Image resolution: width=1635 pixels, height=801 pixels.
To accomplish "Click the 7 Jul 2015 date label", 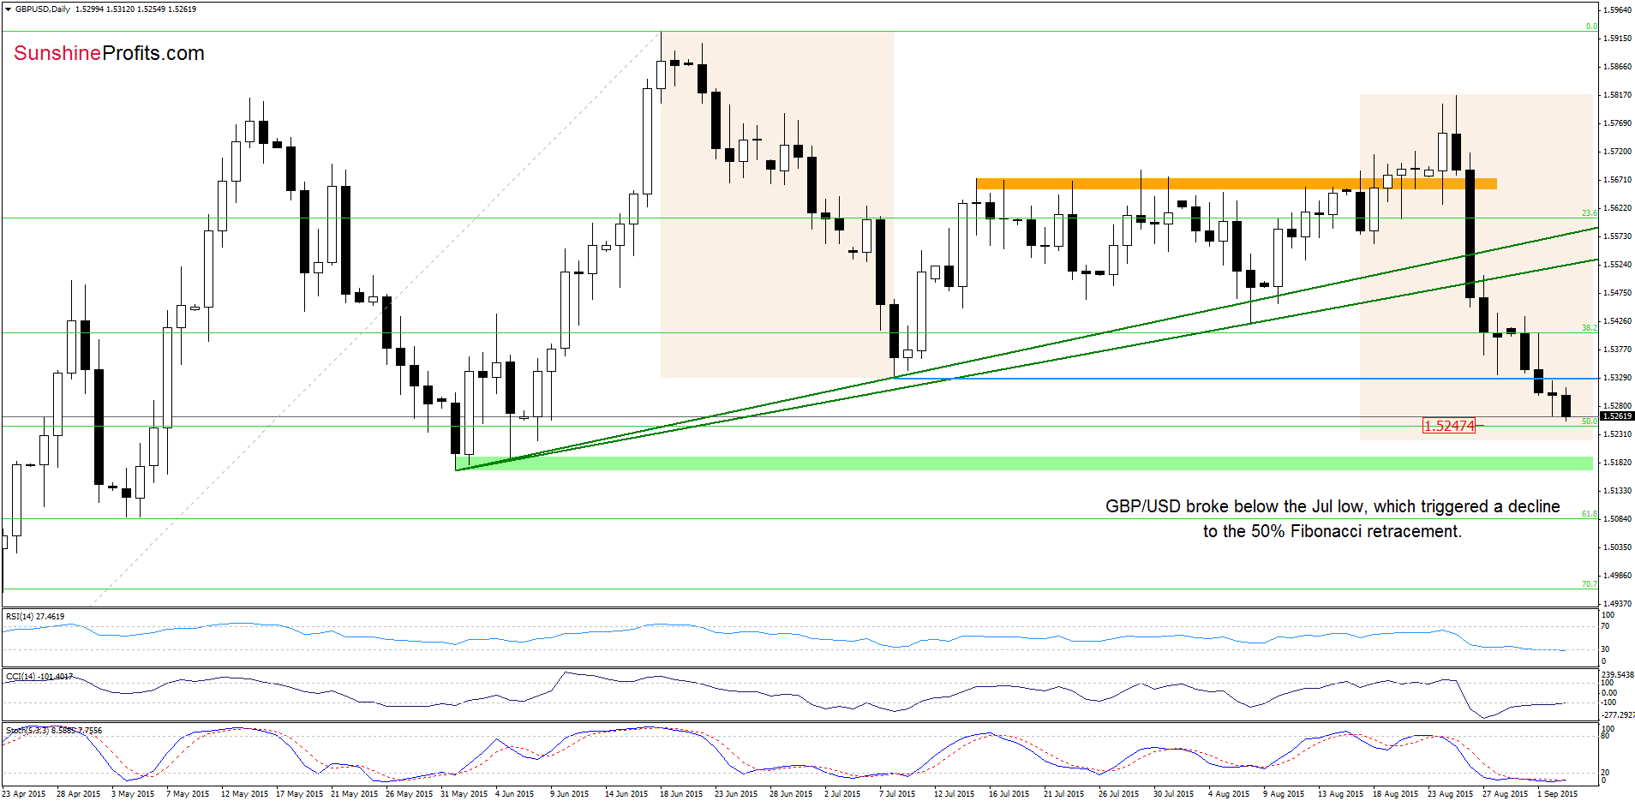I will point(897,794).
